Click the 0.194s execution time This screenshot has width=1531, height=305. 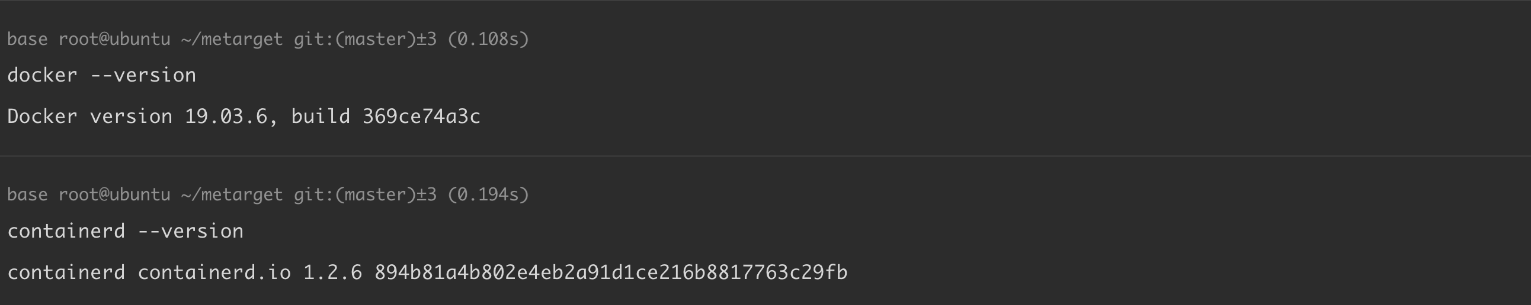tap(488, 194)
